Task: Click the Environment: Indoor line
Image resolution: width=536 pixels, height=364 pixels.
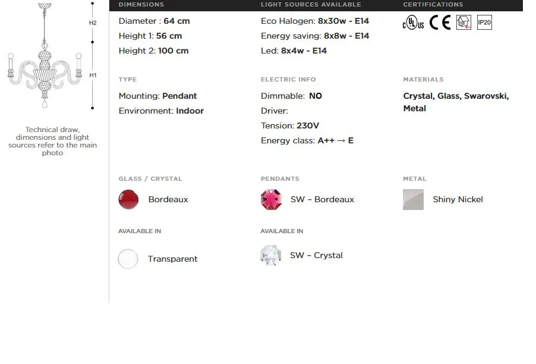Action: (161, 111)
